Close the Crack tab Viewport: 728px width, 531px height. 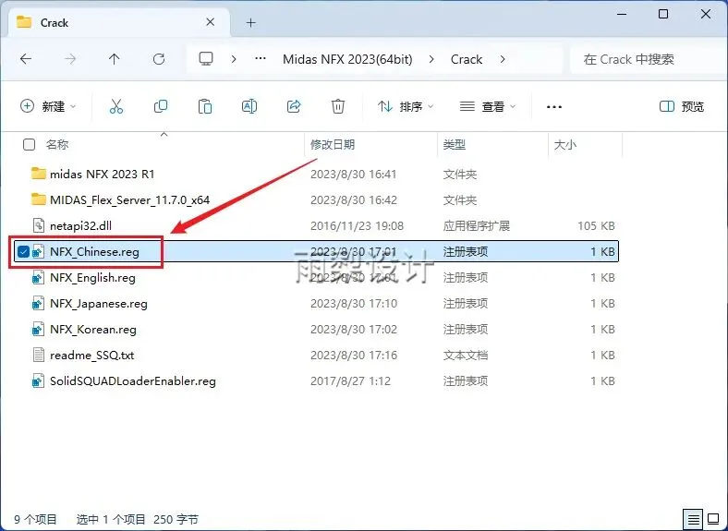pyautogui.click(x=211, y=22)
